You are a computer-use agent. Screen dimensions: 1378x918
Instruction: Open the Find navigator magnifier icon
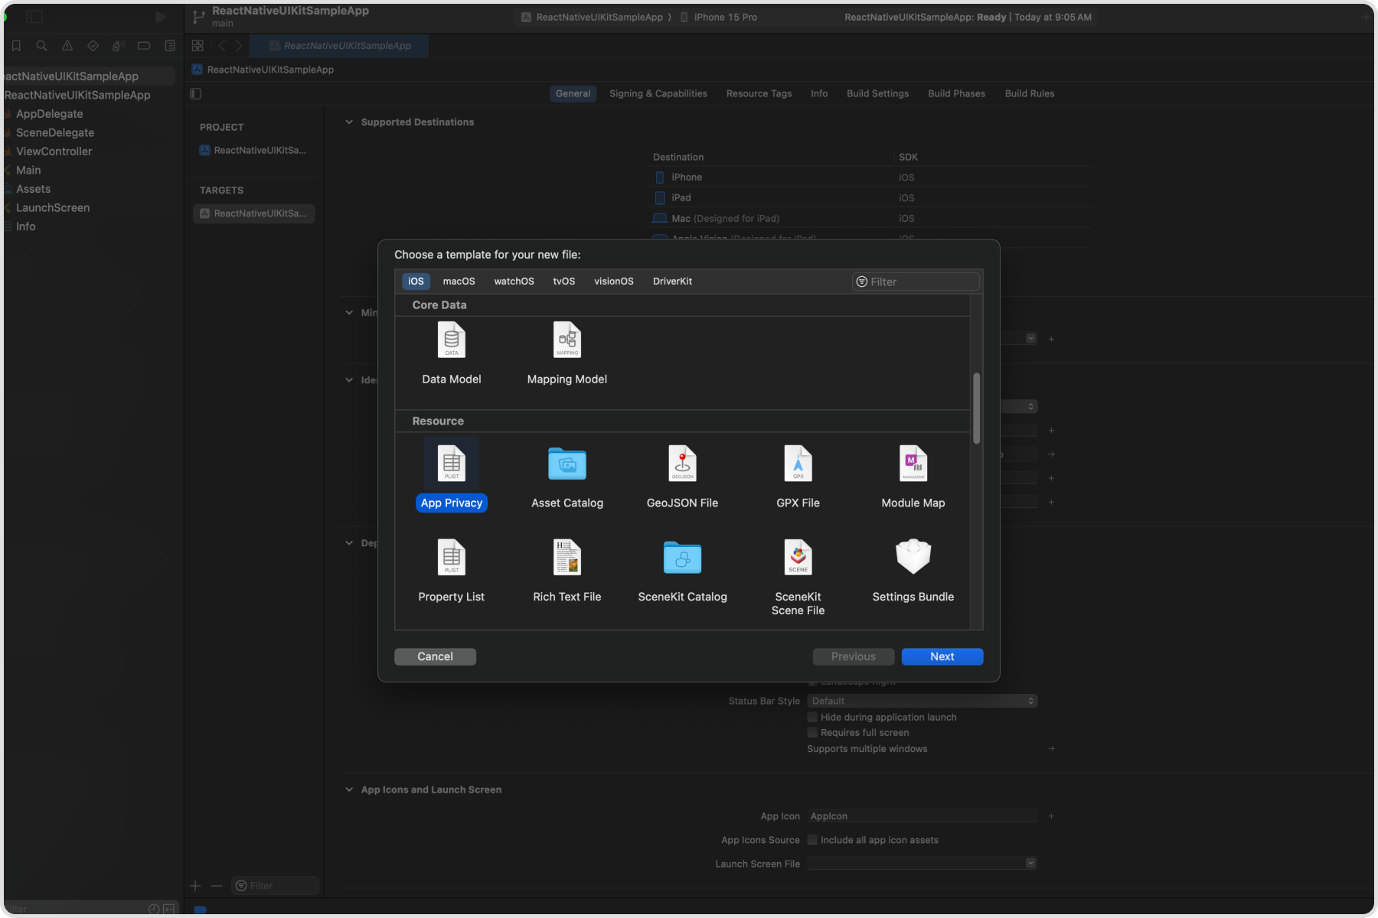42,46
